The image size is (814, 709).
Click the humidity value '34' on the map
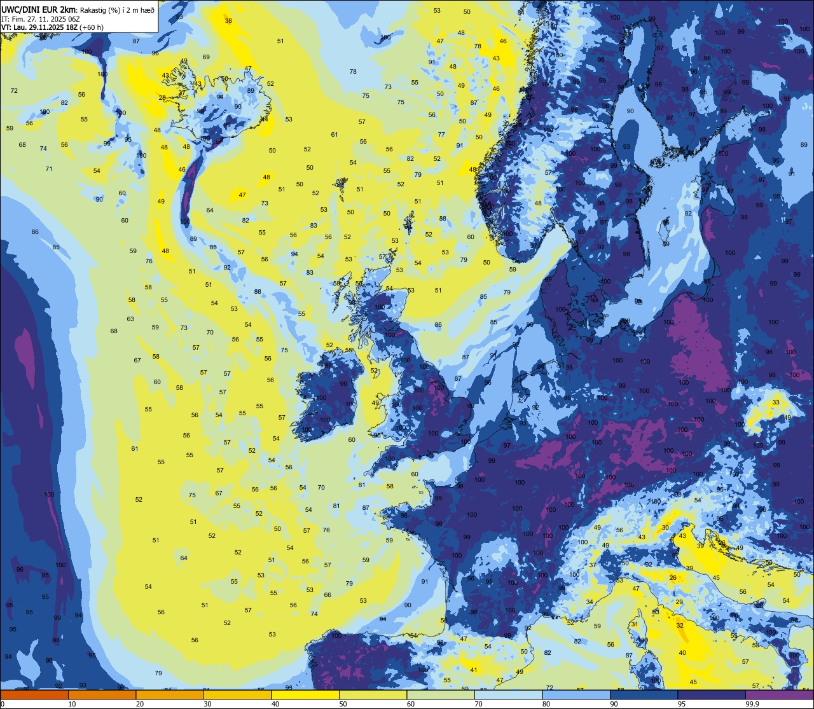click(x=590, y=602)
